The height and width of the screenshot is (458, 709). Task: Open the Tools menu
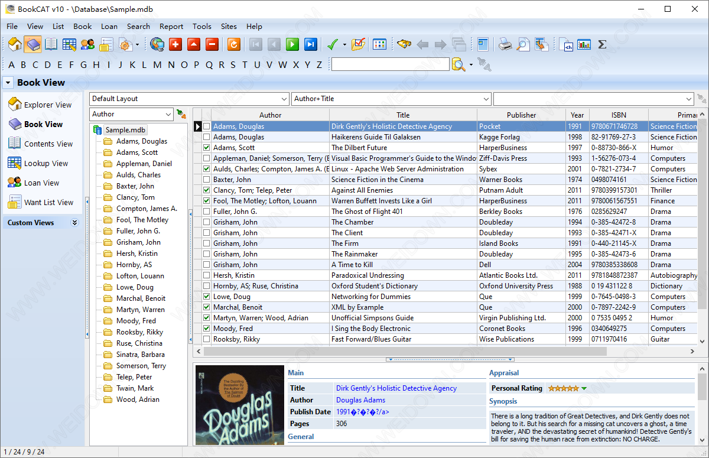202,26
